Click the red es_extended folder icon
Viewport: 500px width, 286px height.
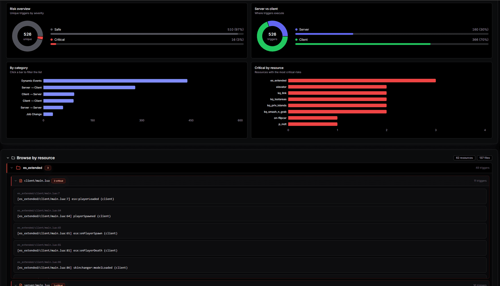[x=18, y=168]
